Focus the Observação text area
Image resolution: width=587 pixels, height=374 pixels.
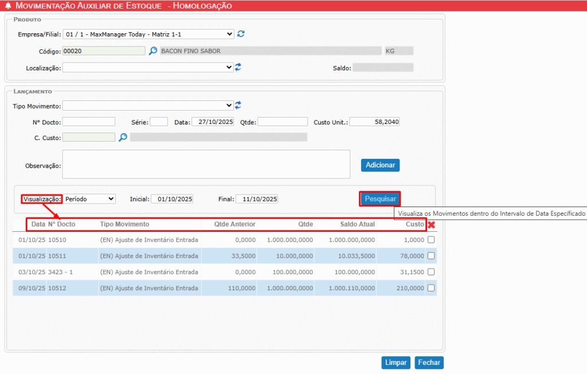(x=206, y=165)
